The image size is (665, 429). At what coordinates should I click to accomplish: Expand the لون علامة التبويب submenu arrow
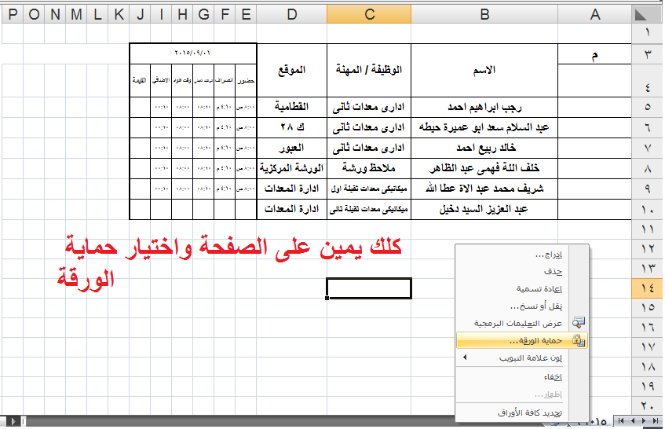(x=465, y=357)
